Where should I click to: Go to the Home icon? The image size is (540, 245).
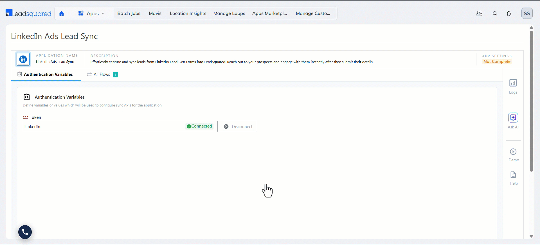pyautogui.click(x=62, y=13)
